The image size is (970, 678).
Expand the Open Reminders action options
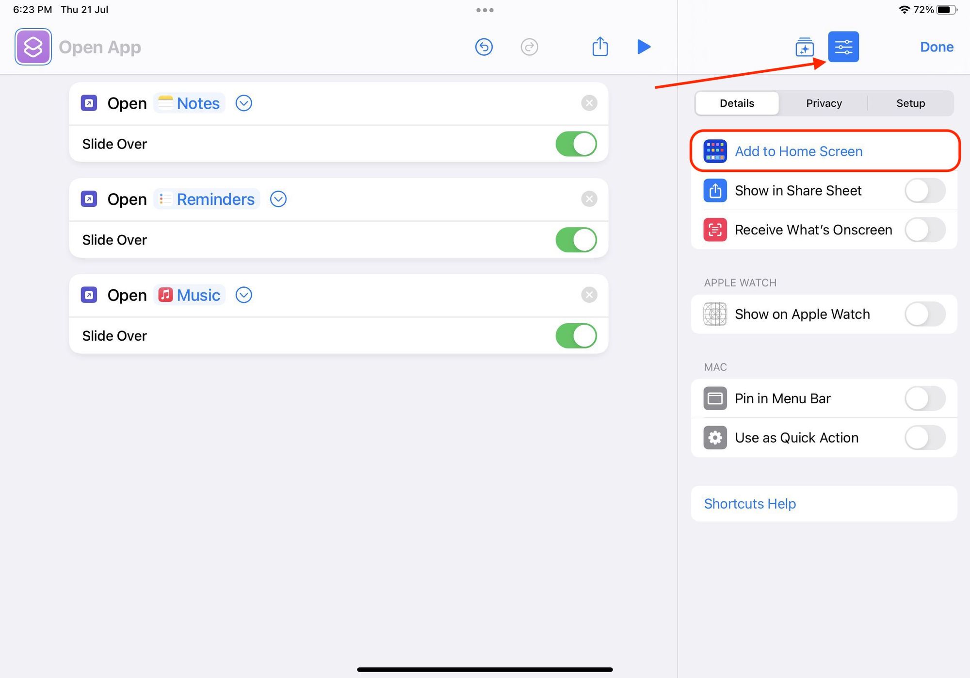click(x=278, y=198)
